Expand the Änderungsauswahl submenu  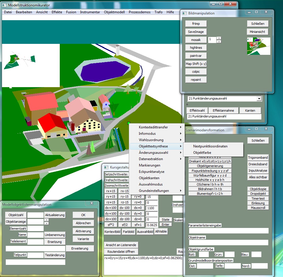click(x=157, y=153)
